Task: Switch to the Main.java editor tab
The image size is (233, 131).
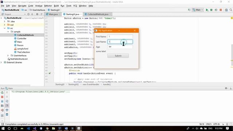Action: point(53,14)
